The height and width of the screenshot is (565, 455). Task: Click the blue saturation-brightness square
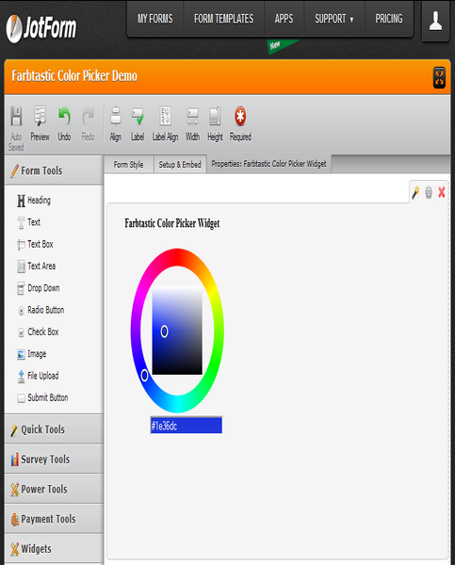[x=177, y=331]
